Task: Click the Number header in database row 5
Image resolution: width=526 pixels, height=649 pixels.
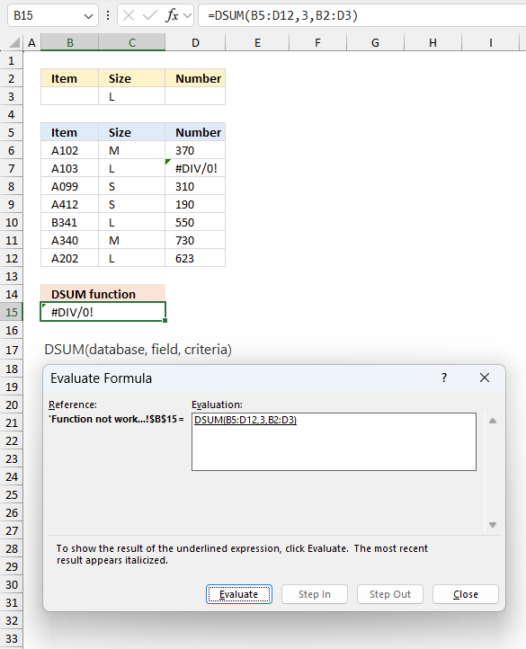Action: click(x=195, y=132)
